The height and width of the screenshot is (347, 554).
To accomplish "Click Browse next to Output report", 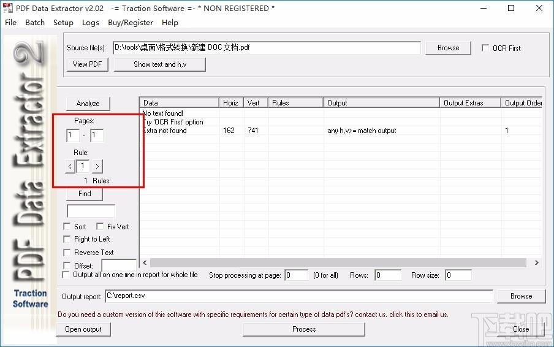I will (x=521, y=296).
